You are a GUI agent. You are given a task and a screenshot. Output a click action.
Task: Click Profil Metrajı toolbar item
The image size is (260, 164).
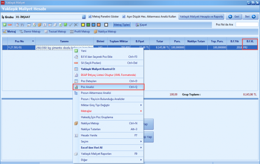tap(79, 32)
